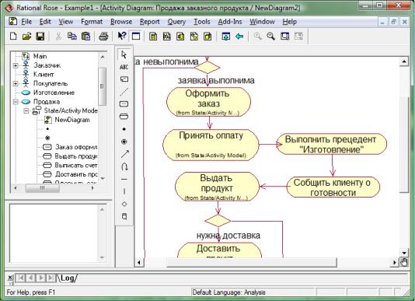415x301 pixels.
Task: Click diagram horizontal scrollbar left arrow
Action: 139,262
